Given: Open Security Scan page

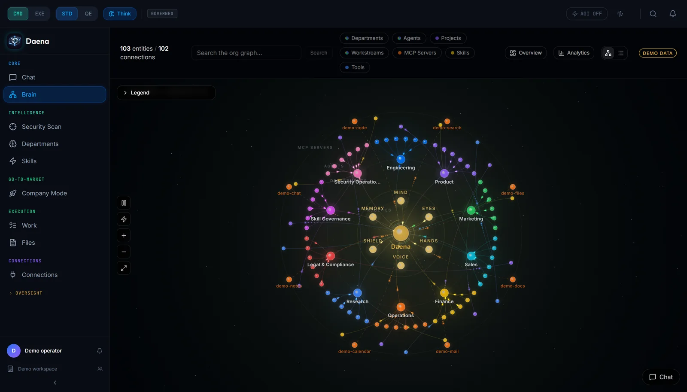Looking at the screenshot, I should [55, 127].
